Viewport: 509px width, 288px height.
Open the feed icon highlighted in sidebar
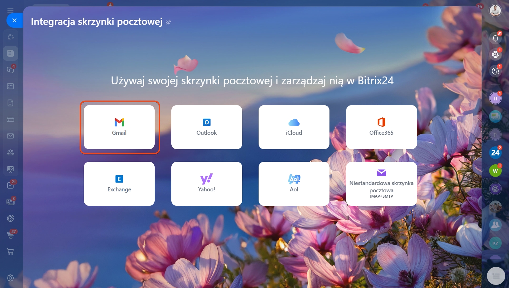tap(10, 53)
